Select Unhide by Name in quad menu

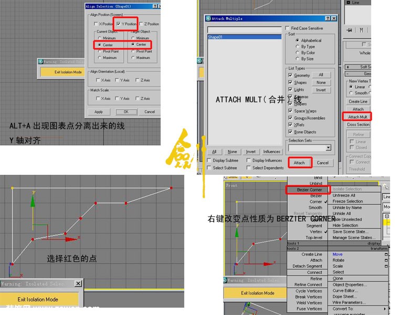(x=347, y=207)
